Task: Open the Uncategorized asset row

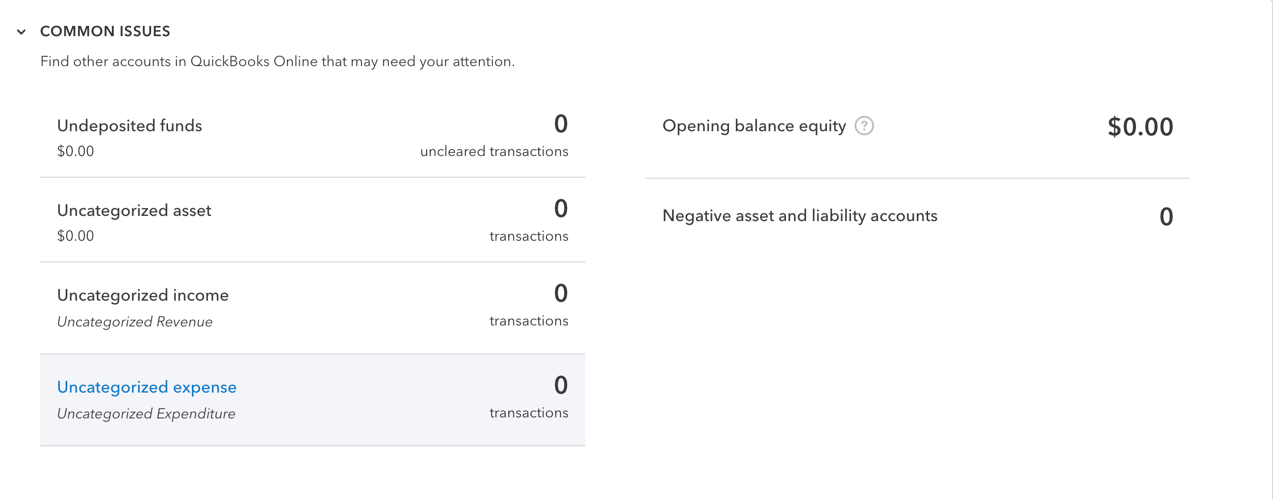Action: (x=313, y=220)
